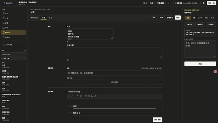218x123 pixels.
Task: Open the 模型设置 model settings selector
Action: 187,3
